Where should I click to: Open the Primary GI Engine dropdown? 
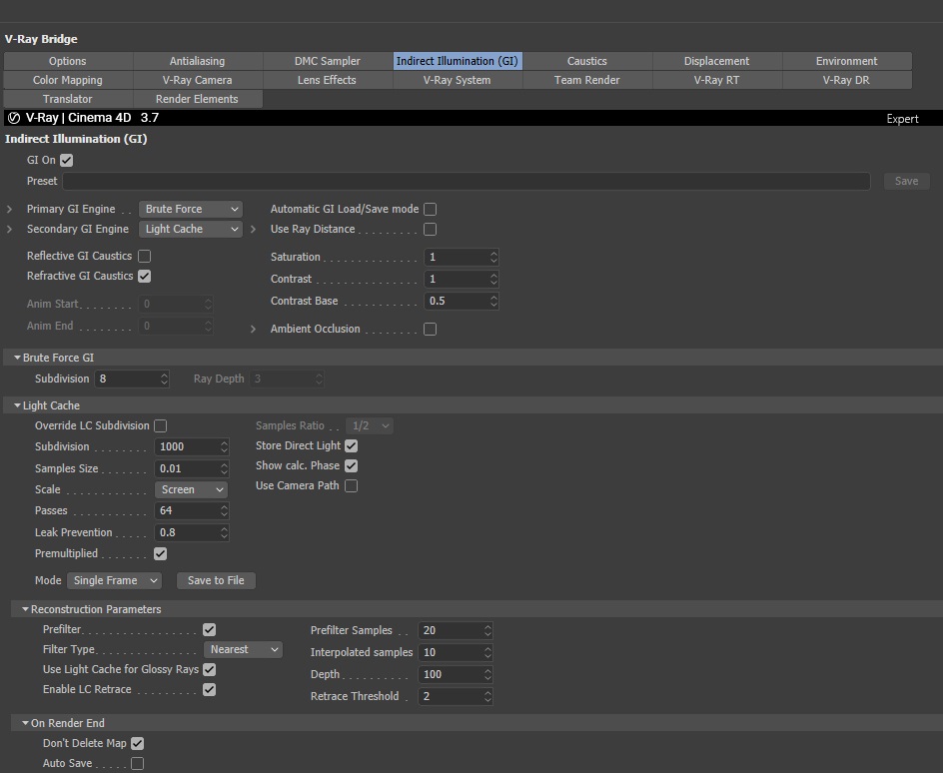coord(191,209)
